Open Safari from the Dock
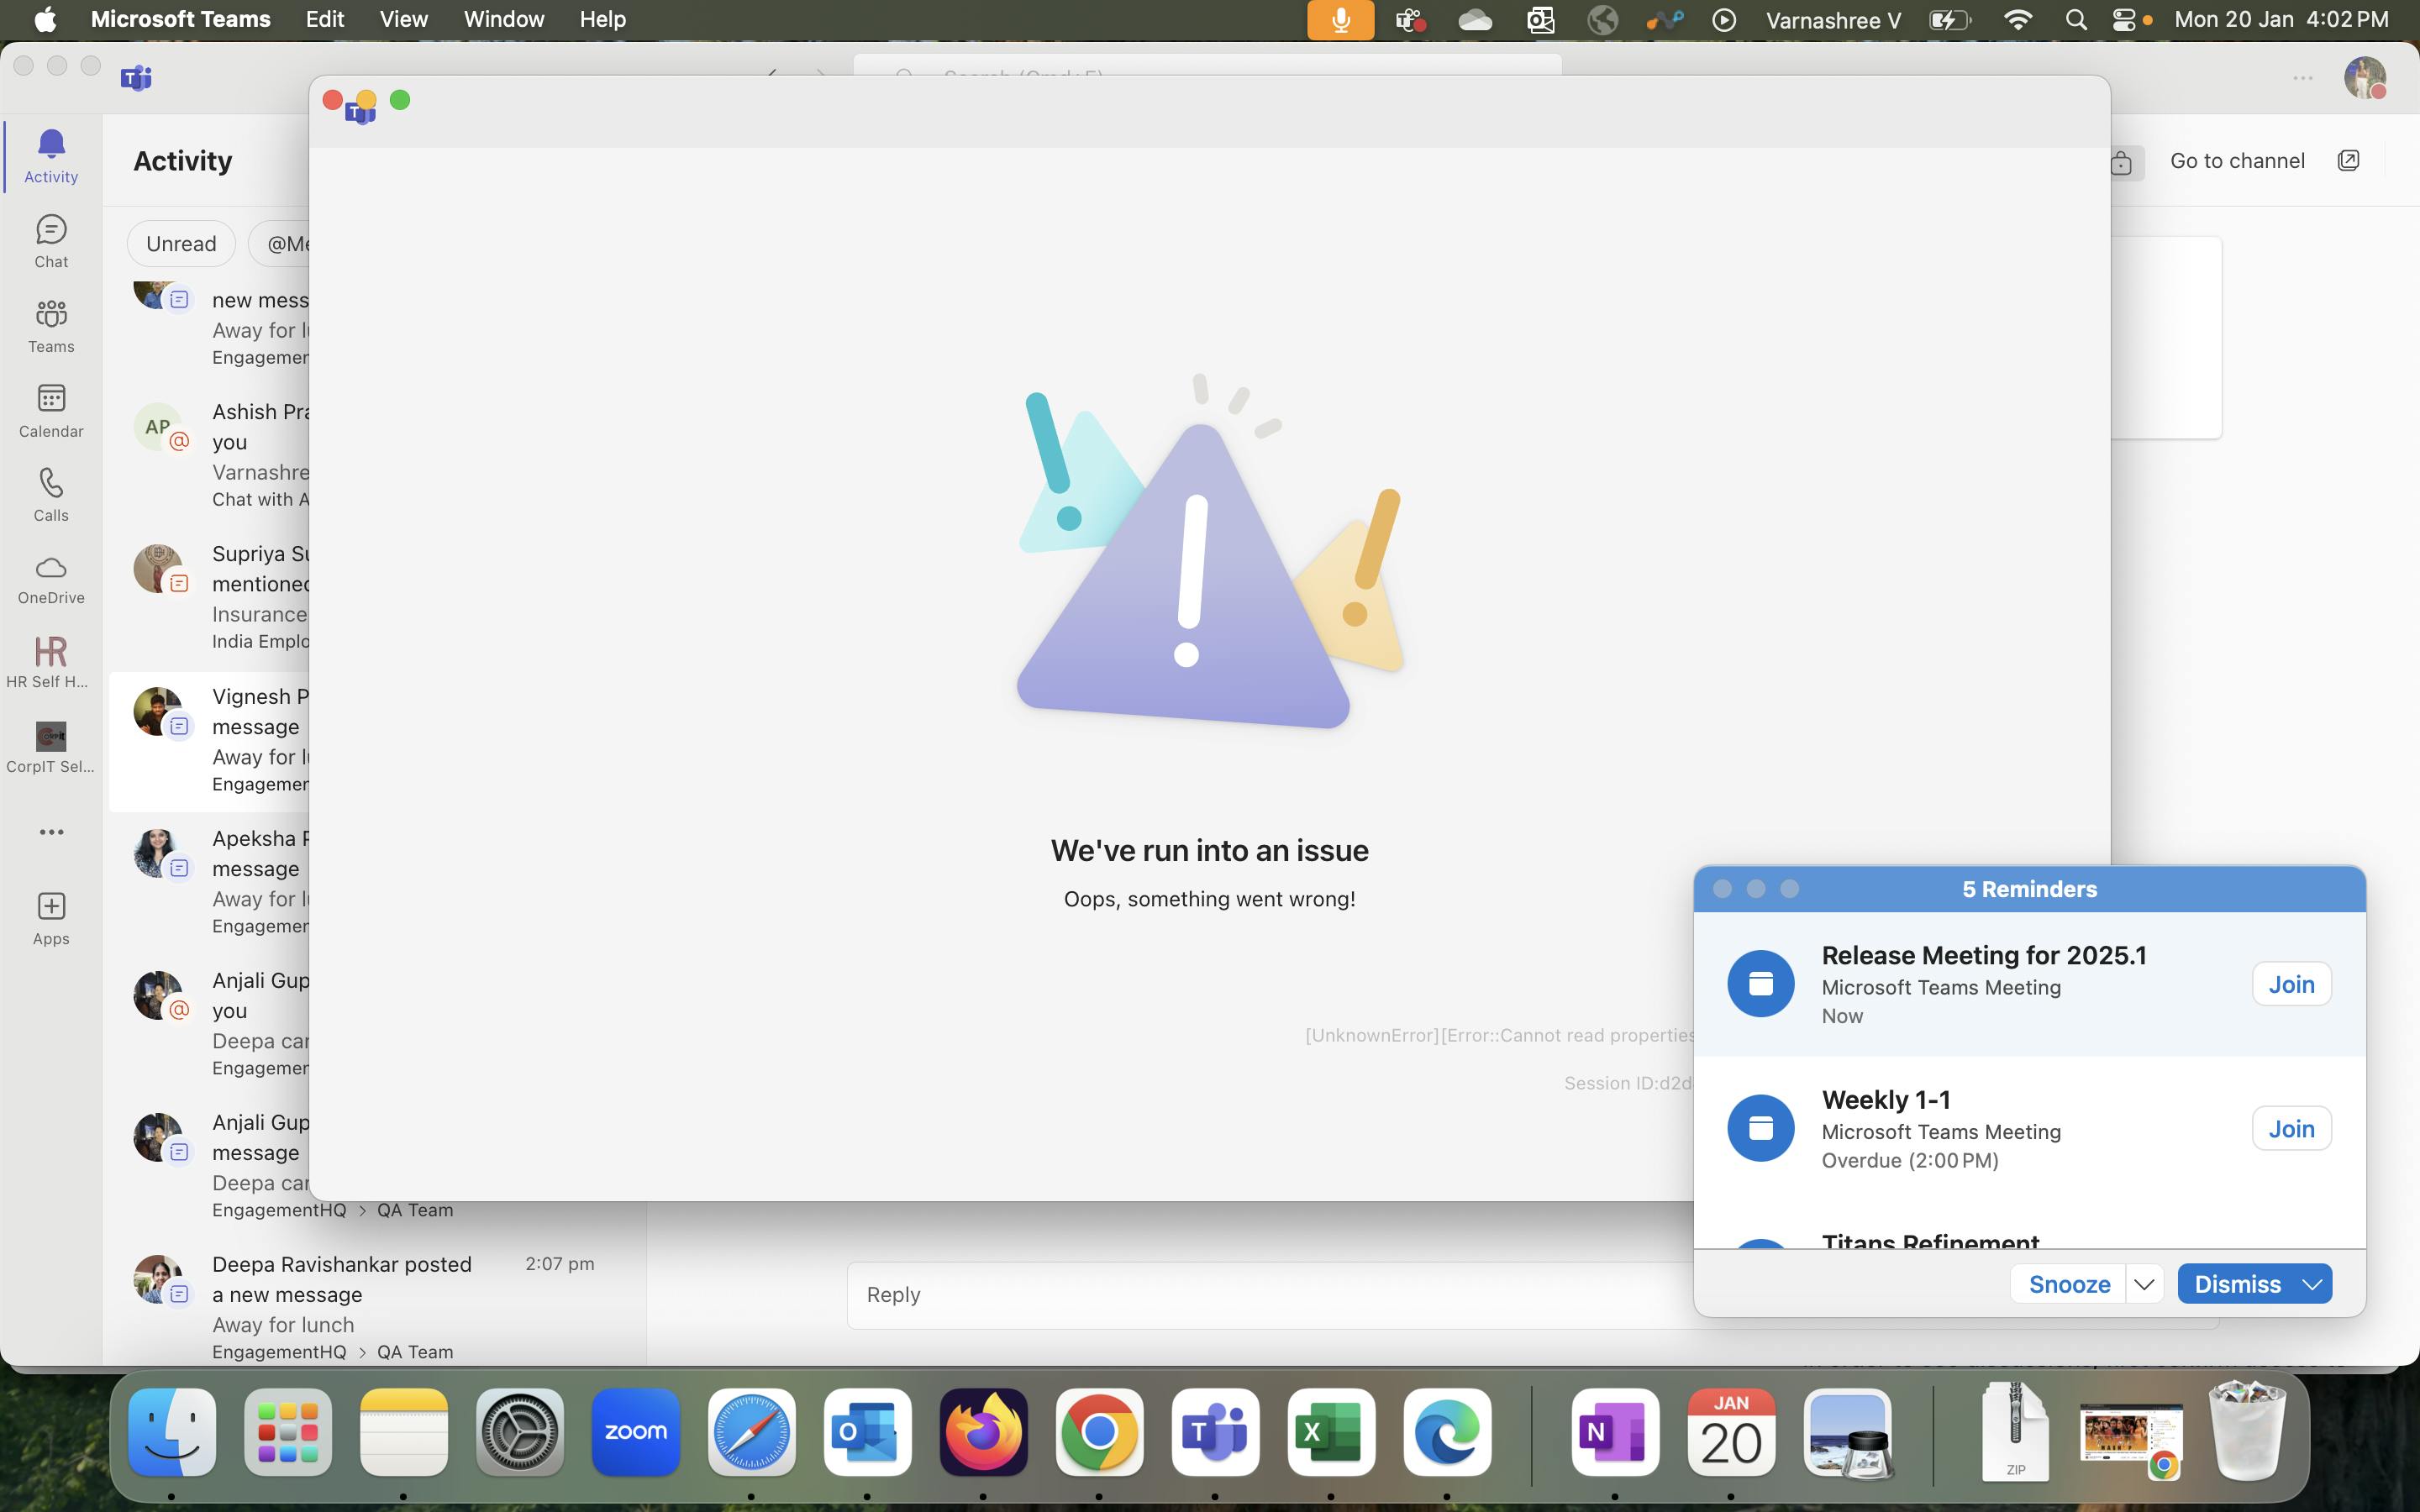 coord(752,1431)
